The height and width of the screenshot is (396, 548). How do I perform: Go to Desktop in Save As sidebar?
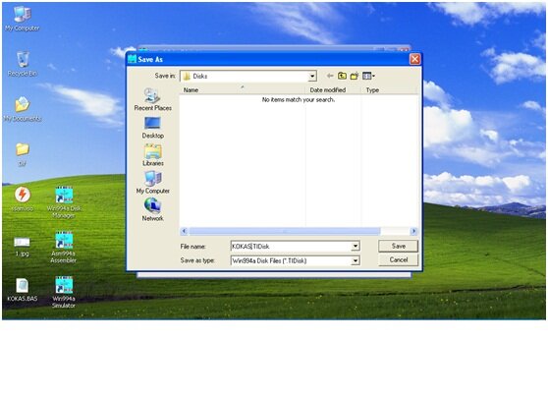click(x=153, y=128)
